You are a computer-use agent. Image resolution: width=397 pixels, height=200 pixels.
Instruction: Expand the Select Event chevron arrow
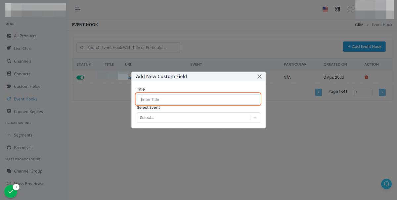click(x=255, y=118)
